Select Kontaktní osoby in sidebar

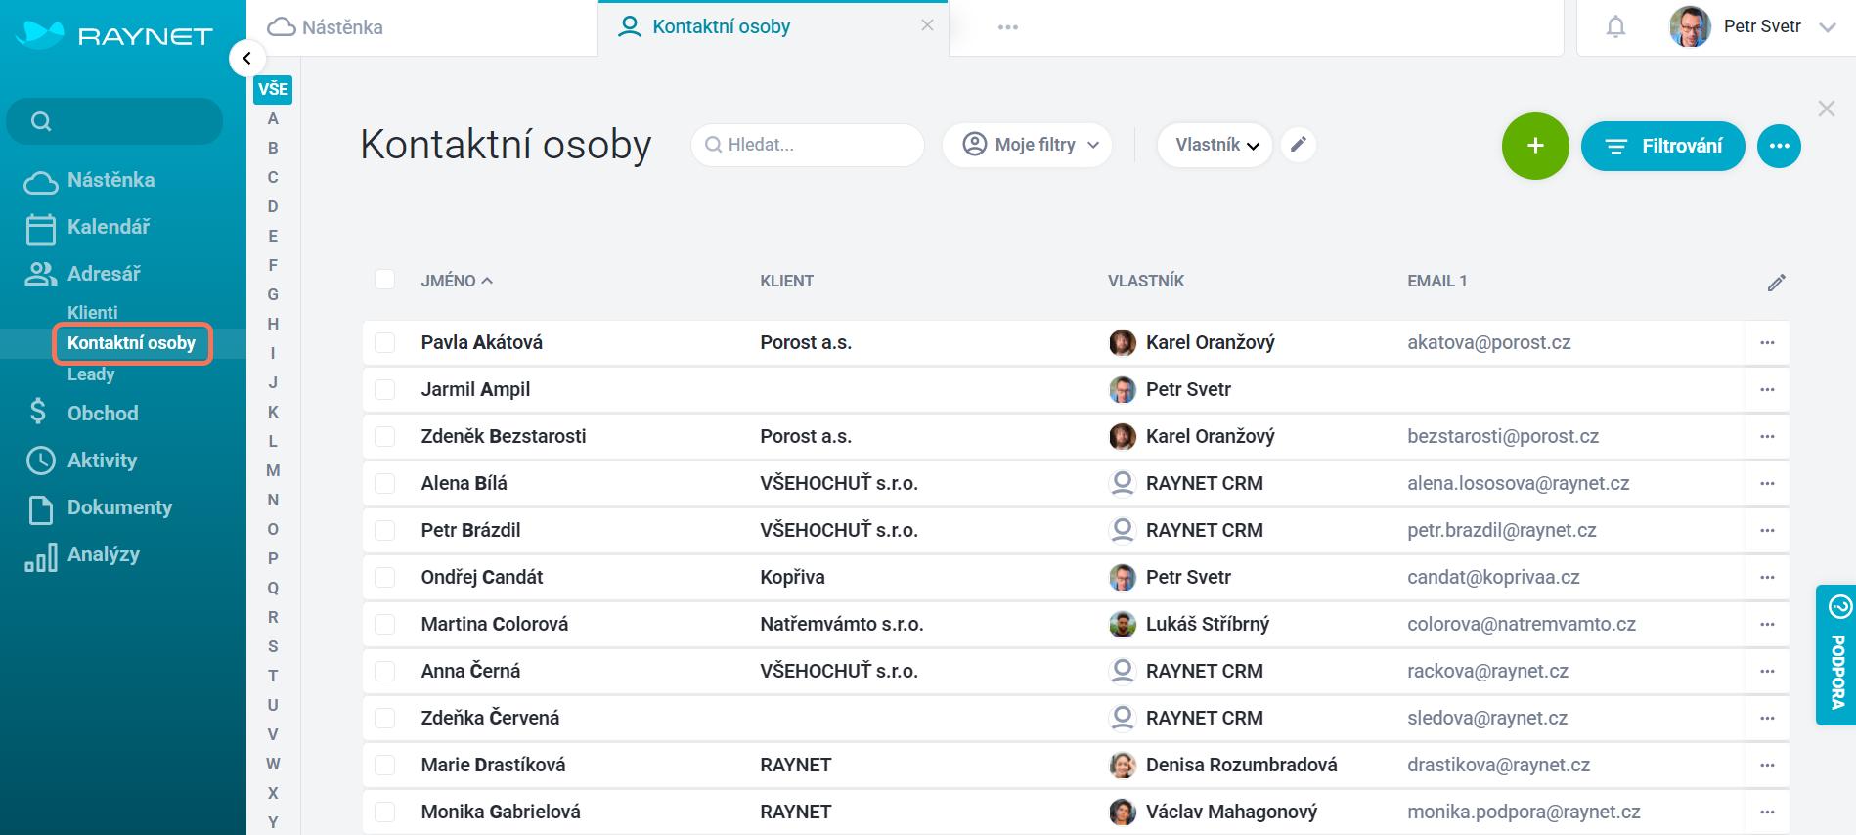tap(131, 343)
